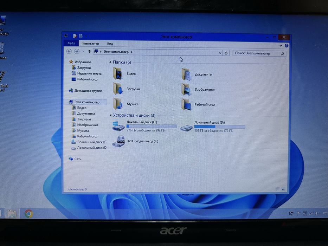Select Недавние места in the sidebar
328x246 pixels.
click(86, 73)
